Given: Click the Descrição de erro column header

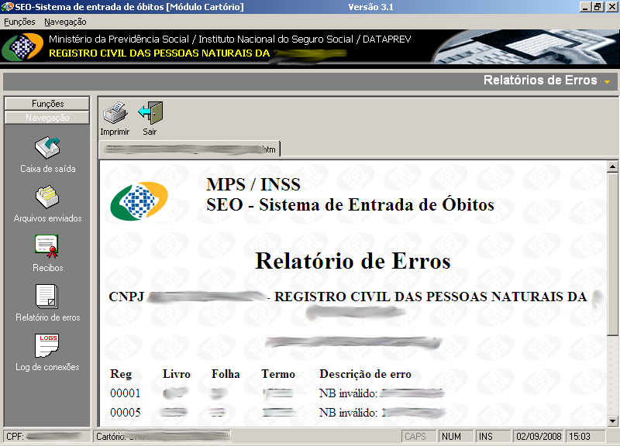Looking at the screenshot, I should [365, 374].
